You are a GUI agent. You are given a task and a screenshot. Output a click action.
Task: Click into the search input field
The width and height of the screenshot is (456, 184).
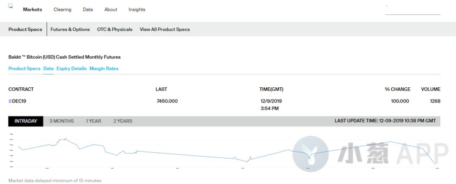(415, 10)
